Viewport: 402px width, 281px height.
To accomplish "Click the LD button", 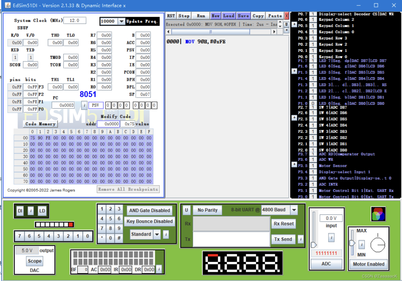I will [42, 211].
